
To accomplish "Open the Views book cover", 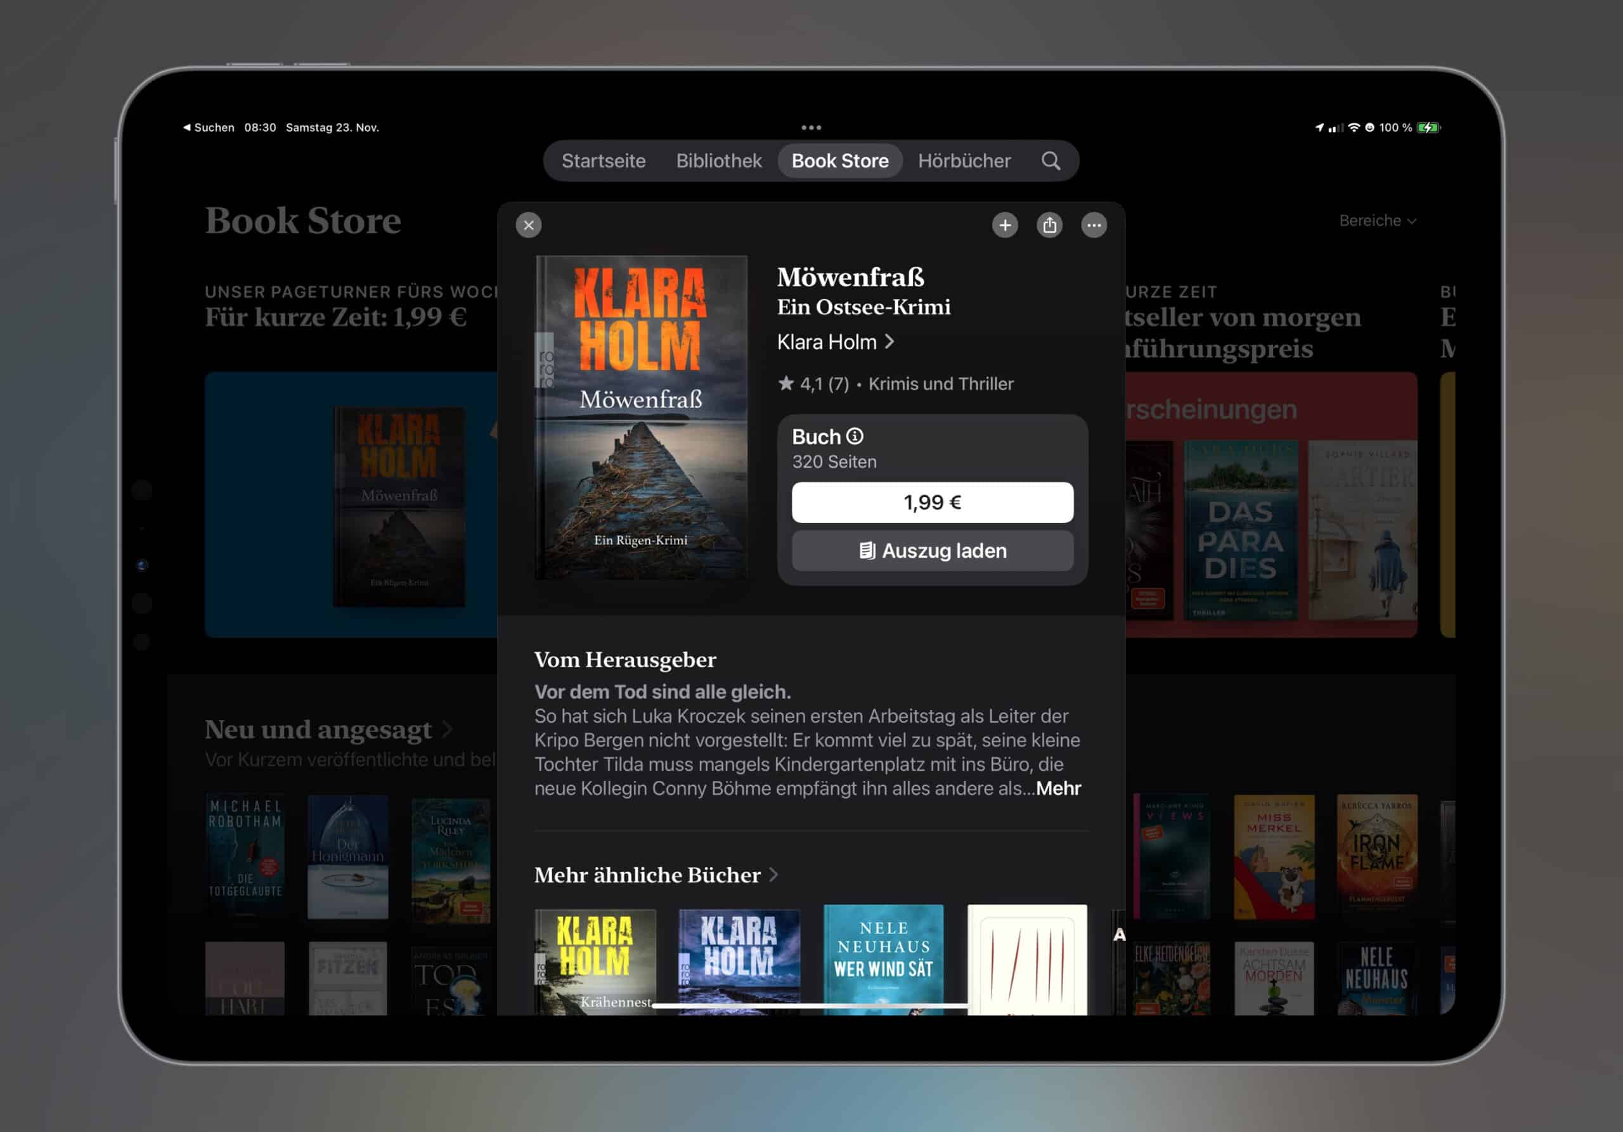I will coord(1172,856).
